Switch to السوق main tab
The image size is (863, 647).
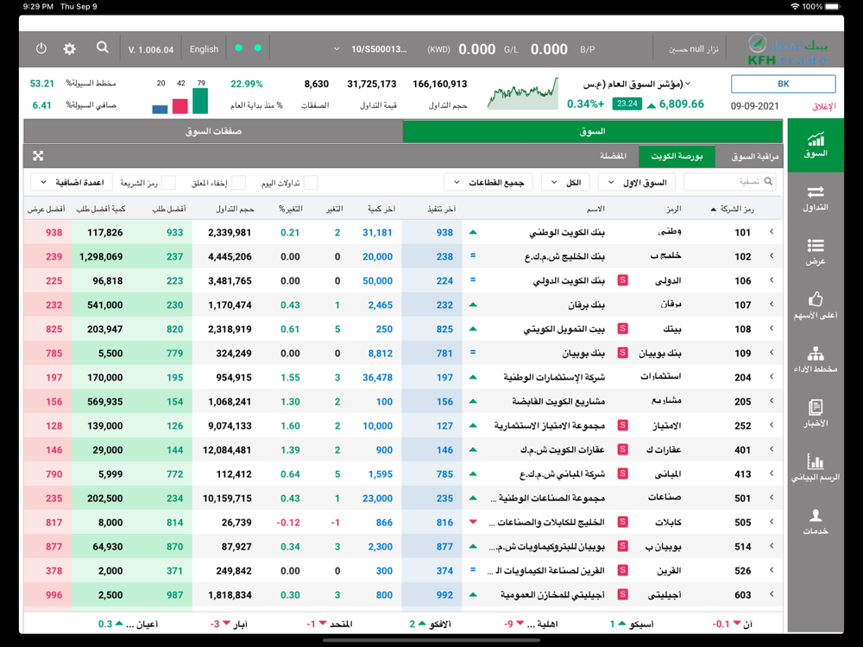point(592,131)
